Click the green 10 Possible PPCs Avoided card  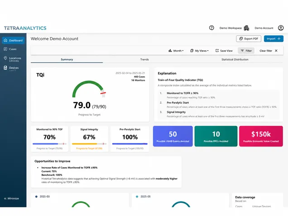(216, 136)
